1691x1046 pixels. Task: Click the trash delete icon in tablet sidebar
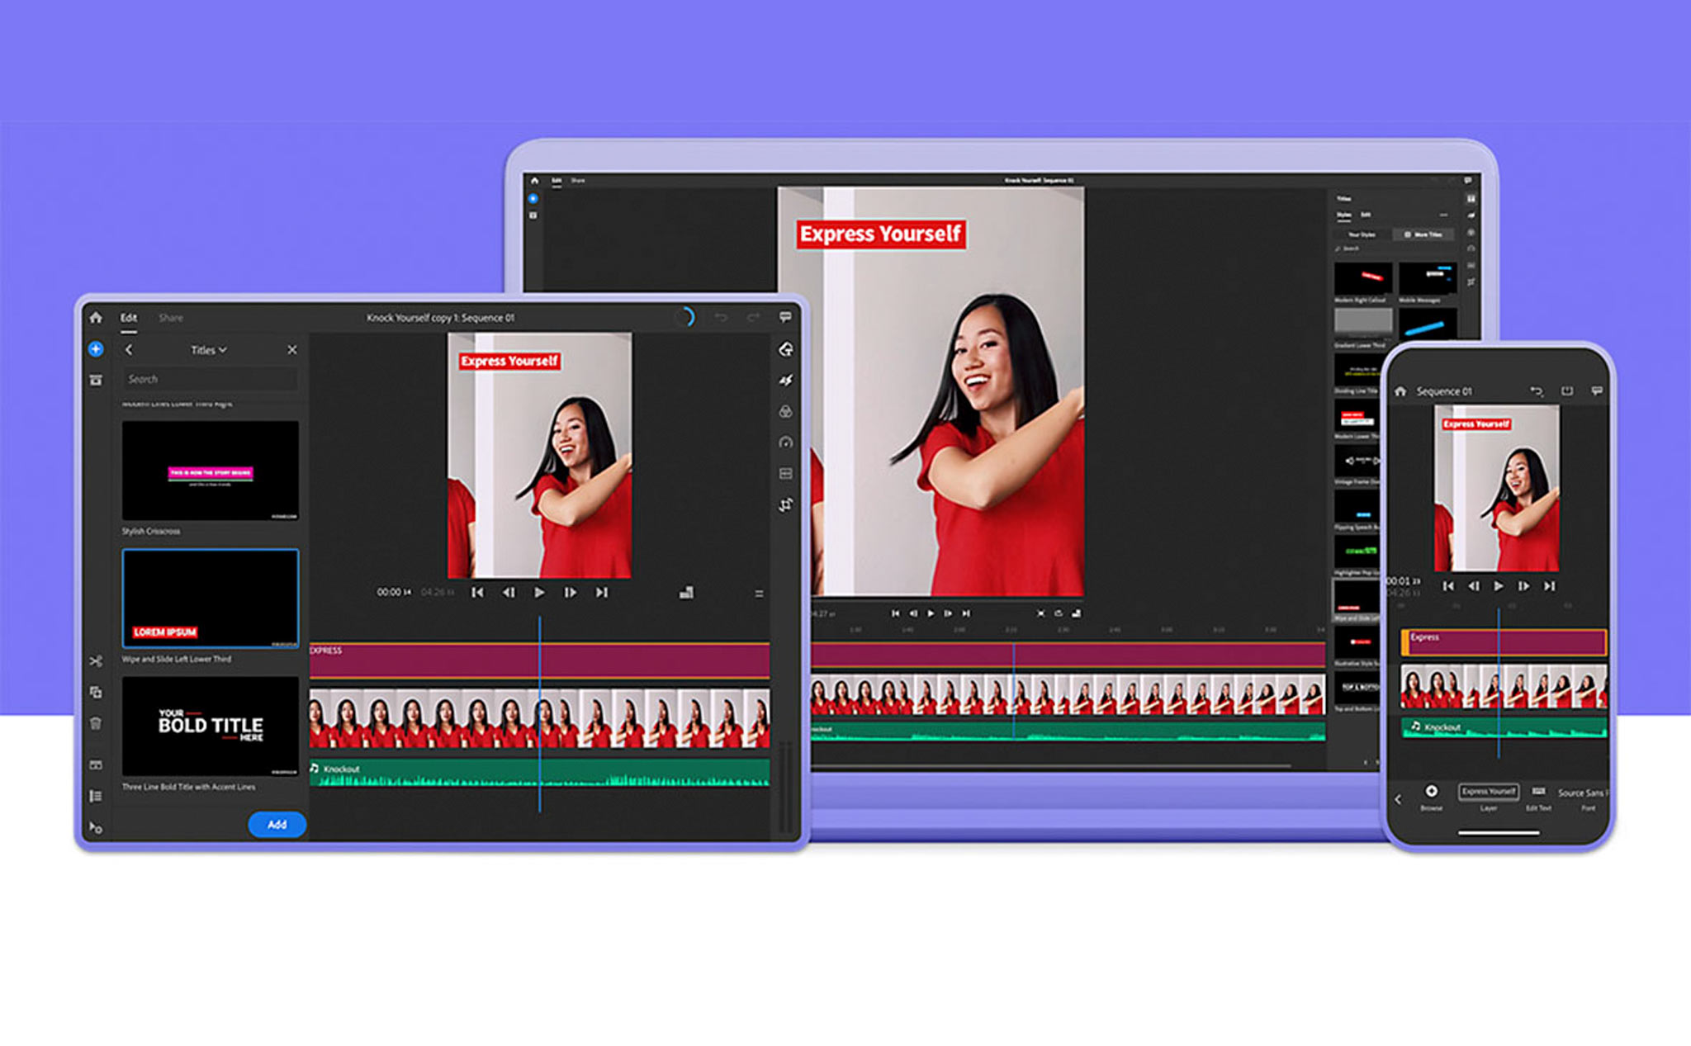click(96, 724)
